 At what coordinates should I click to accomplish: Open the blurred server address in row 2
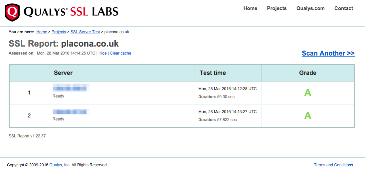(71, 111)
